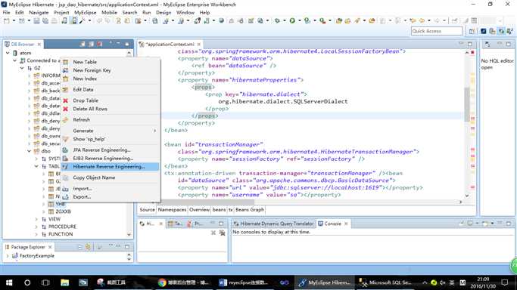Click the Run toolbar button
The width and height of the screenshot is (517, 290).
[x=292, y=20]
